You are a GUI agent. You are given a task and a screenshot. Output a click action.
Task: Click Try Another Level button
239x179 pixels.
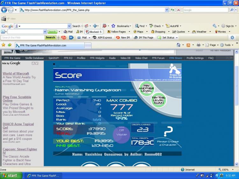pos(146,89)
